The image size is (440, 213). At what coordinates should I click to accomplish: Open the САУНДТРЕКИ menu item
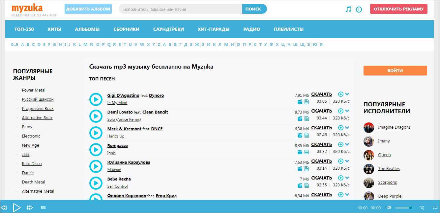pyautogui.click(x=168, y=29)
